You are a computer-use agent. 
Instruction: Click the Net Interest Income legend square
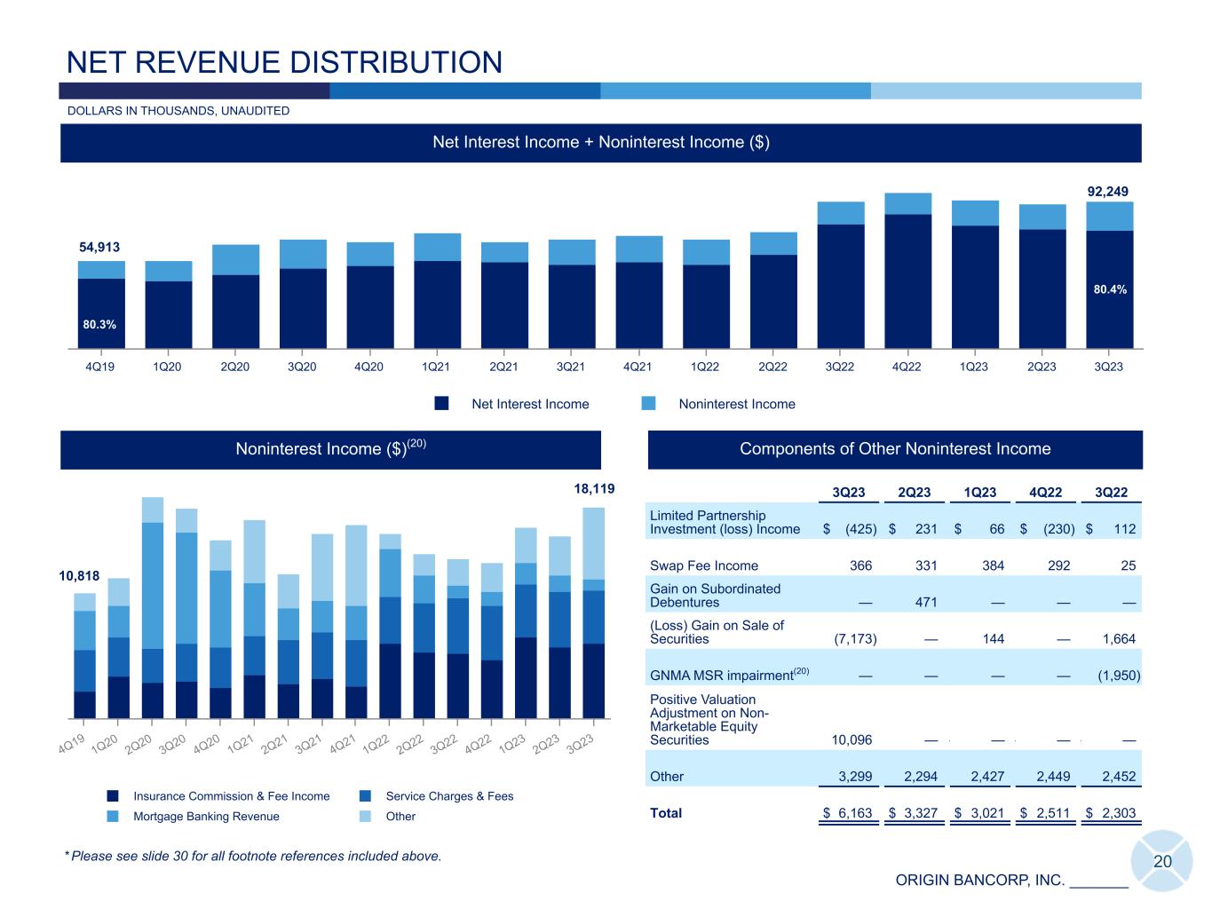(x=441, y=404)
